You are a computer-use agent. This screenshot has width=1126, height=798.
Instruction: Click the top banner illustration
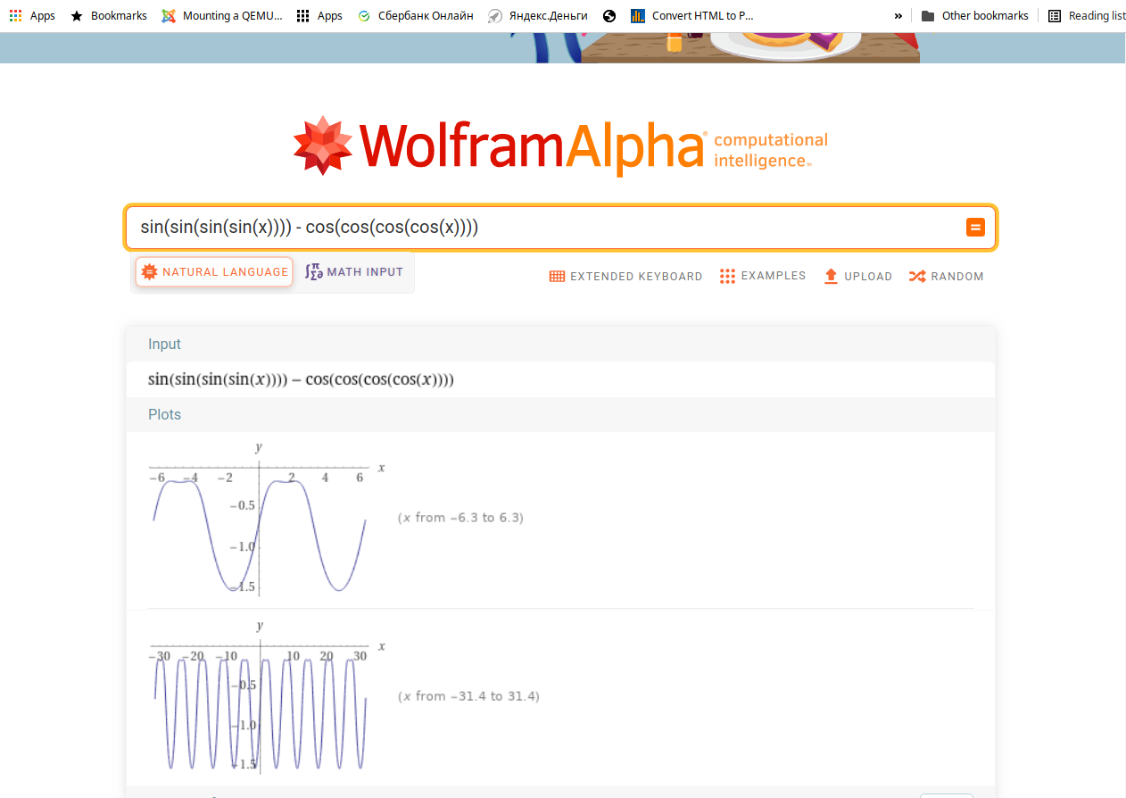[x=563, y=48]
